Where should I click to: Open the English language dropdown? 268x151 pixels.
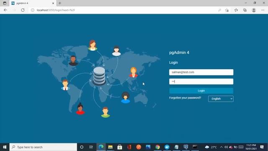point(221,99)
